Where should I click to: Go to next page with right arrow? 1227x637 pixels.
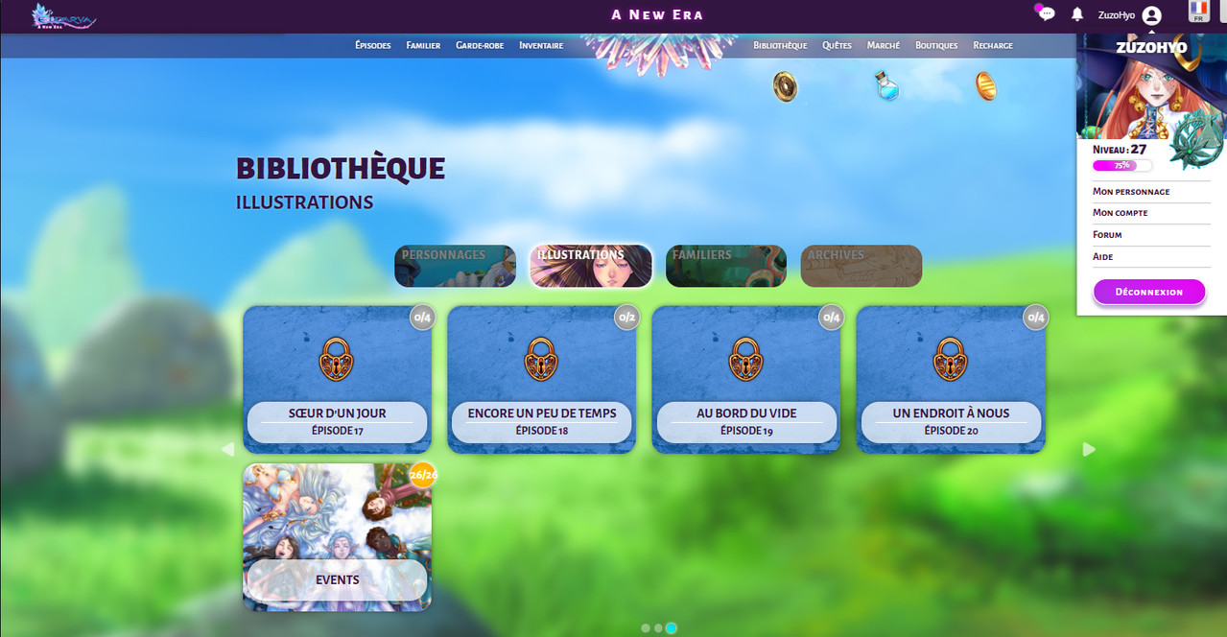coord(1089,449)
